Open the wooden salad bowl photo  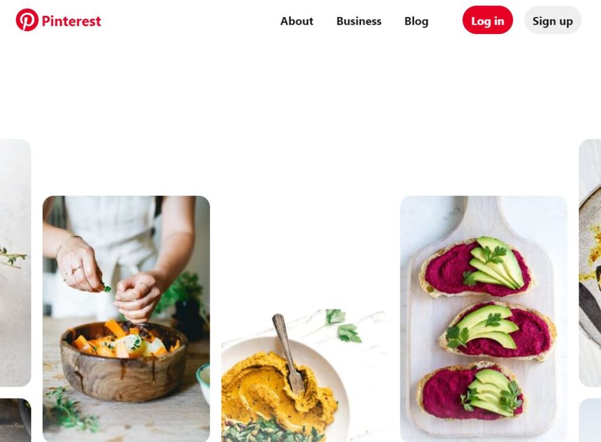pos(126,319)
